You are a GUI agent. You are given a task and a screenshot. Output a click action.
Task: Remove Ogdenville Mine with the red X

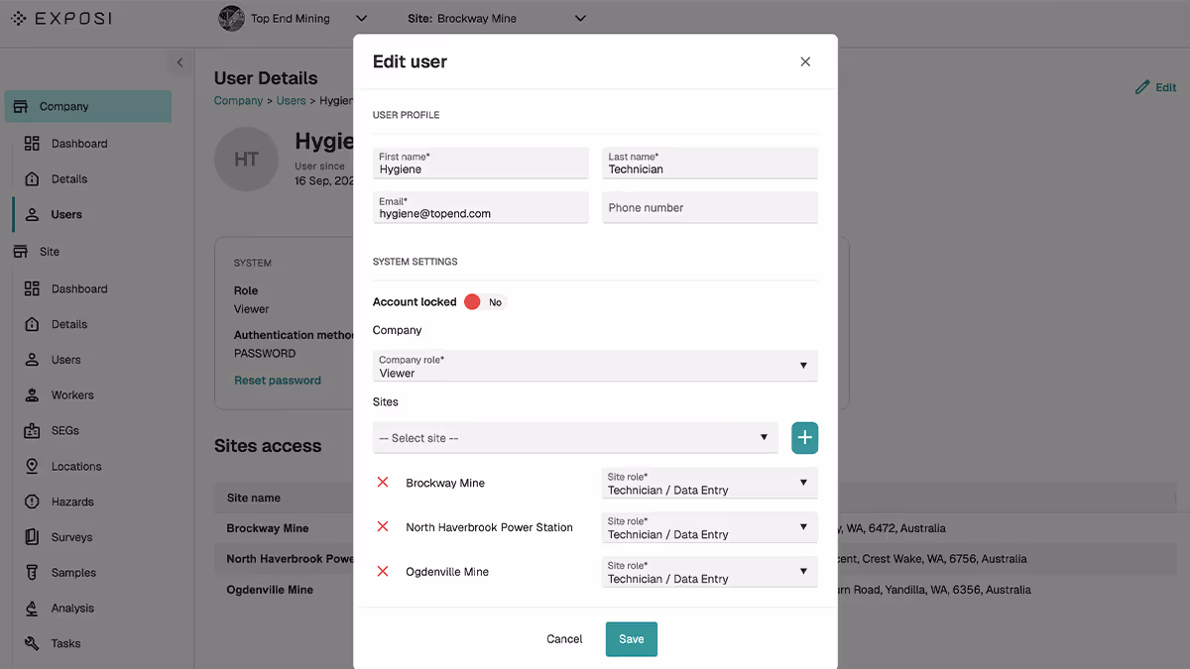click(383, 571)
